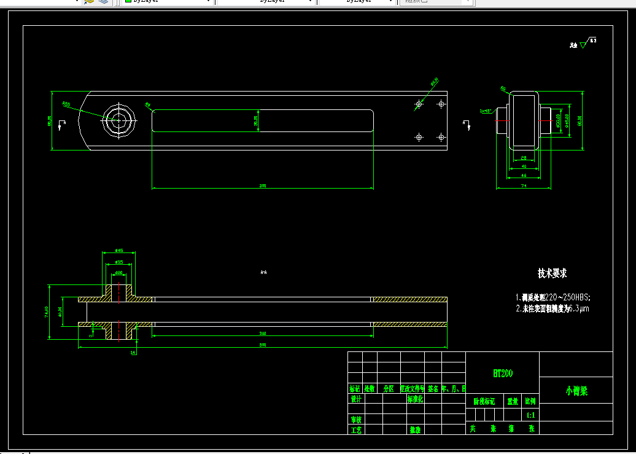Click the 签名 title block cell
636x454 pixels.
tap(433, 389)
